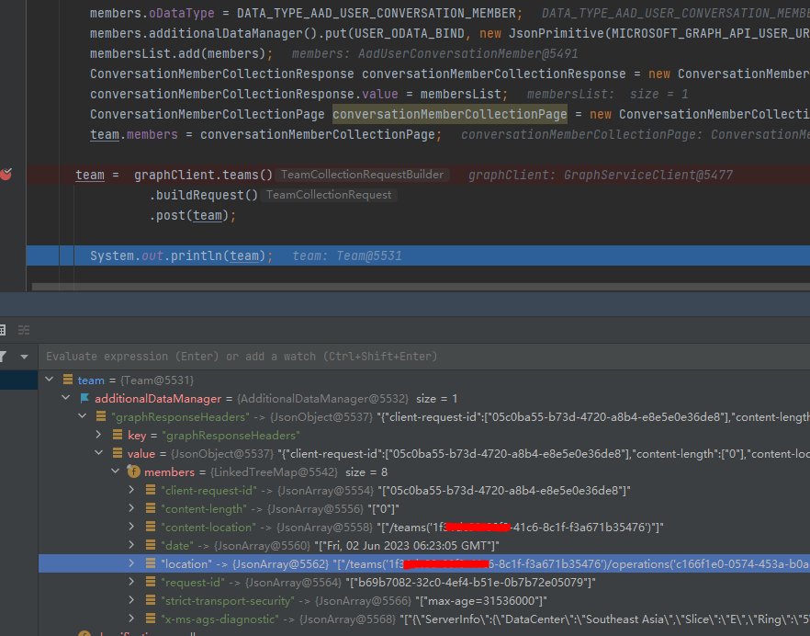The width and height of the screenshot is (810, 636).
Task: Select the request-id value b69b7082
Action: 469,582
